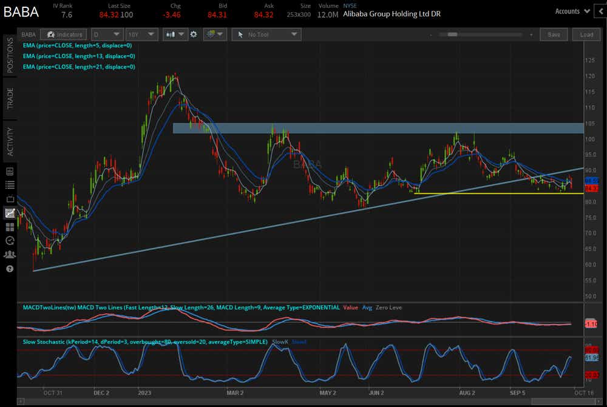The width and height of the screenshot is (607, 407).
Task: Click the BABA symbol input field
Action: coord(28,35)
